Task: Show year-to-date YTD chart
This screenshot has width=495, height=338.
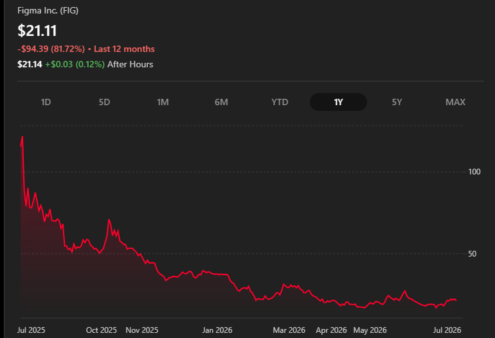Action: pos(280,102)
